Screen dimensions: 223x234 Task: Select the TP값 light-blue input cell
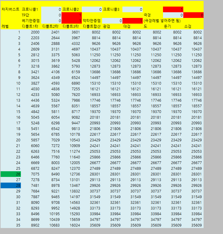(x=51, y=15)
